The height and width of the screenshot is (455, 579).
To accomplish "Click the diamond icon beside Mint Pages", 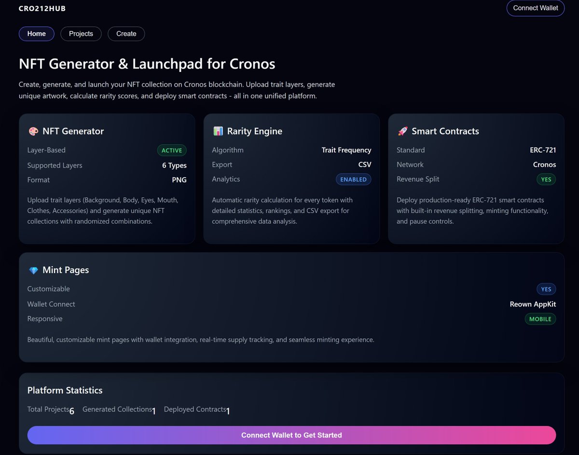I will pos(33,271).
